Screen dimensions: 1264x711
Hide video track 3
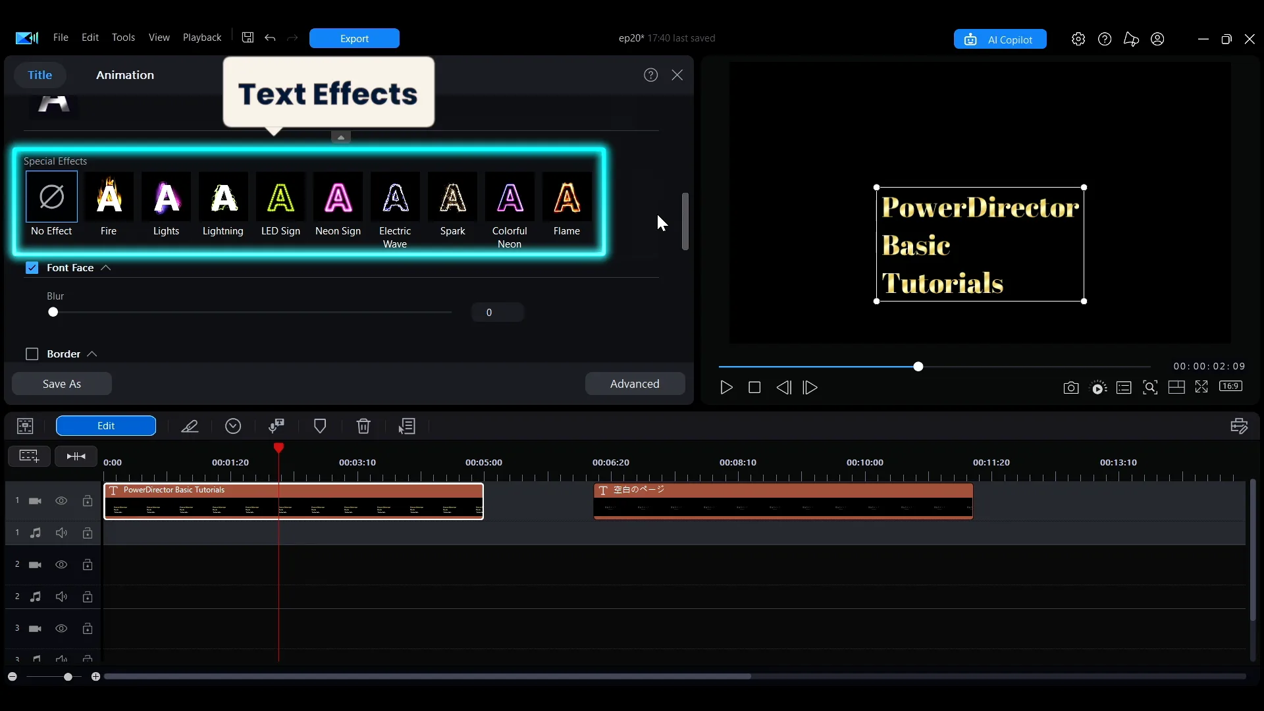pos(61,629)
